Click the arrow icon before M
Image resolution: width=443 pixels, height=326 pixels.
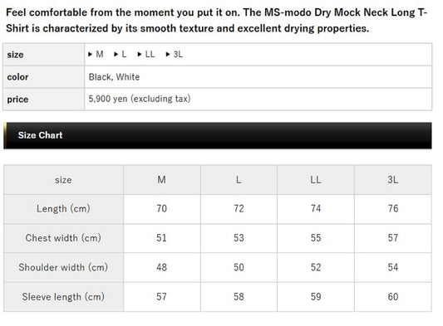point(91,54)
